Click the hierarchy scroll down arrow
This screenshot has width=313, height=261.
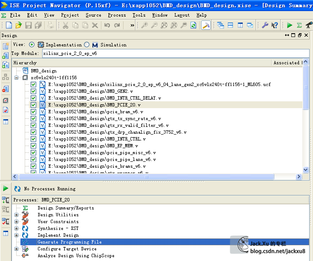[306, 170]
